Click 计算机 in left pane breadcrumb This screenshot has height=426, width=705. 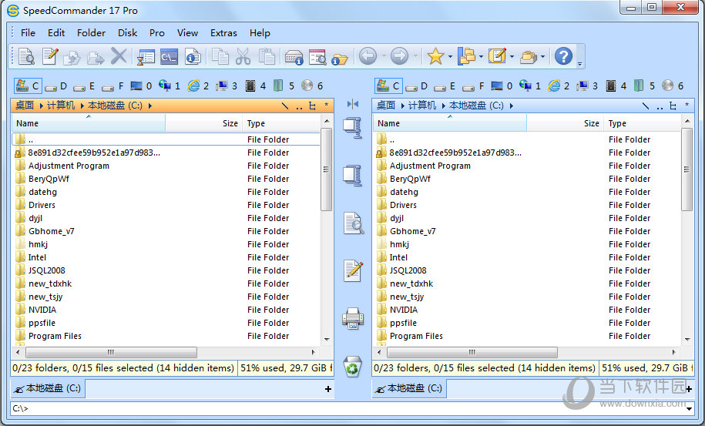61,106
